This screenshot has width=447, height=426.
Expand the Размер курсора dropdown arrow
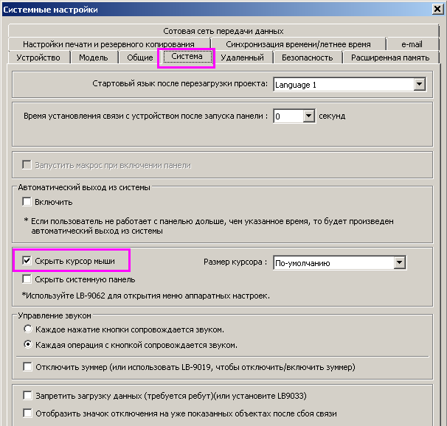(399, 262)
